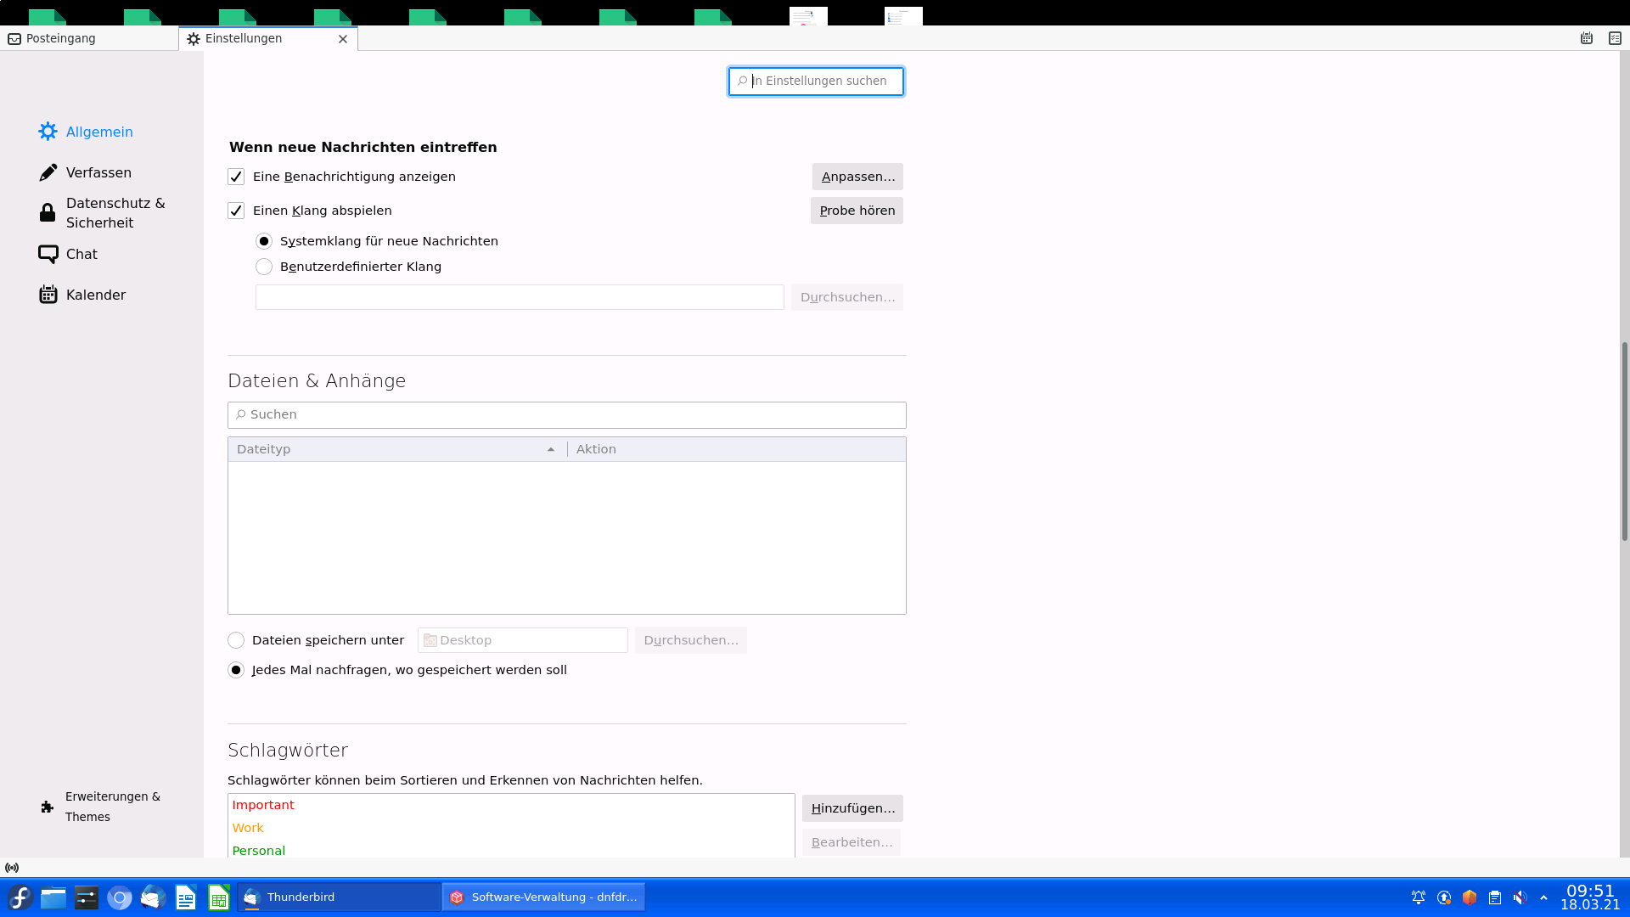Screen dimensions: 1630x917
Task: Select Dateien speichern unter radio option
Action: 236,640
